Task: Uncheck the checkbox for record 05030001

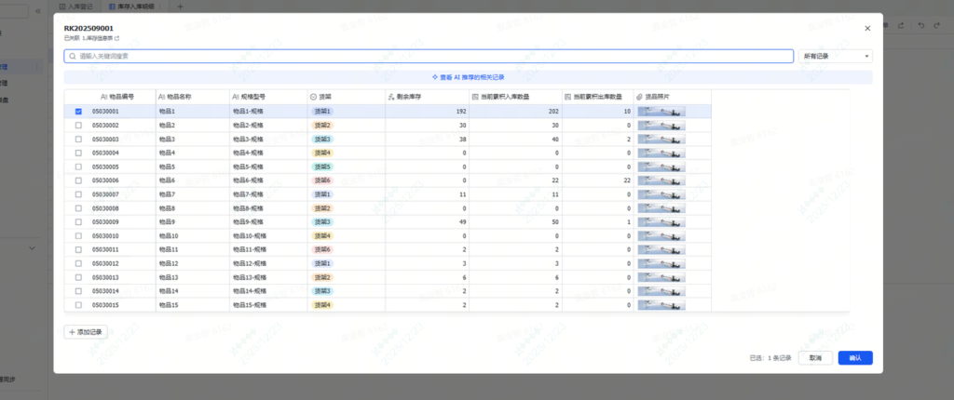Action: tap(78, 111)
